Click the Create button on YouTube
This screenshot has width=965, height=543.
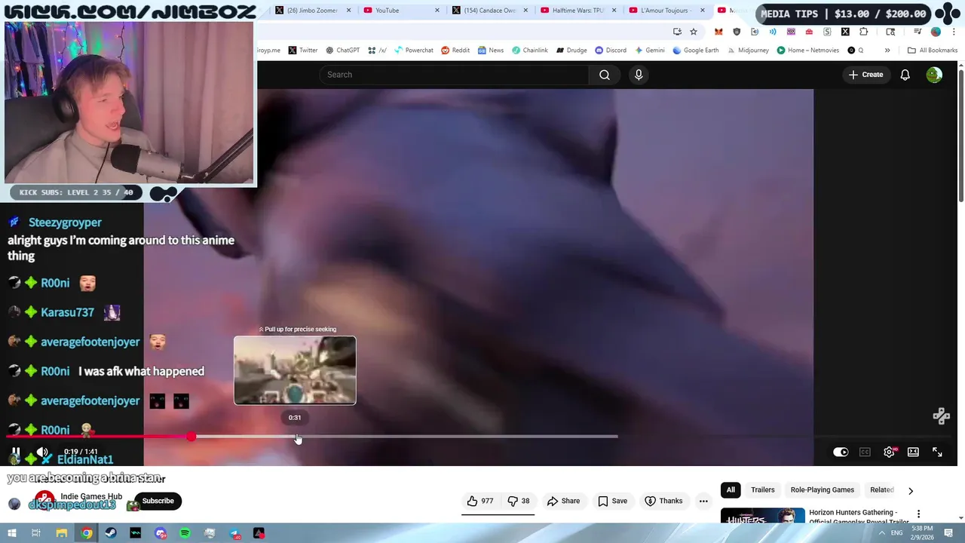pyautogui.click(x=865, y=75)
